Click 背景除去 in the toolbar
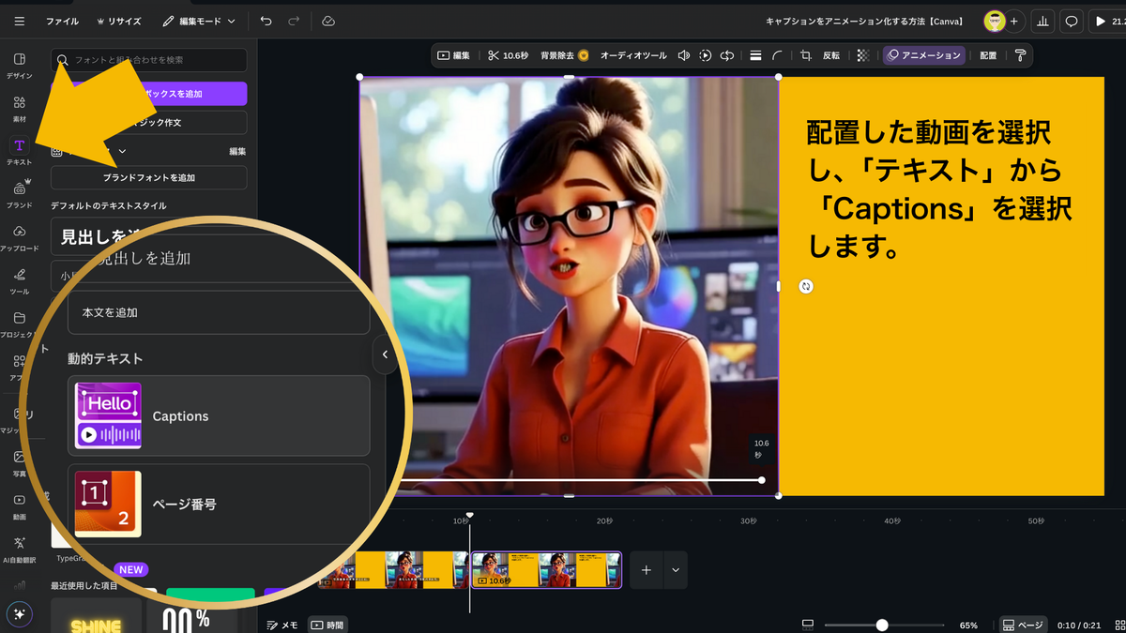This screenshot has height=633, width=1126. coord(565,55)
